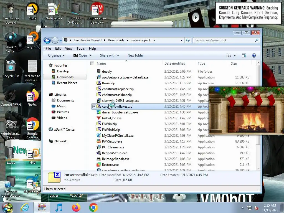Screen dimensions: 284x213
Task: Open the music player taskbar icon
Action: [59, 207]
